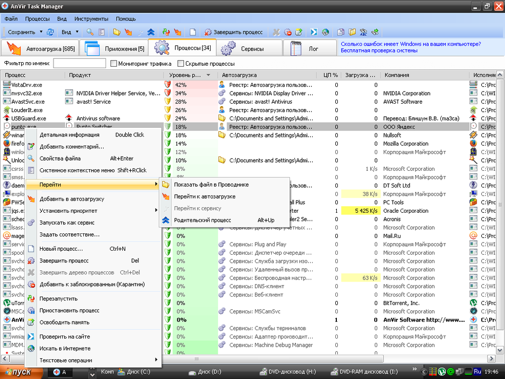This screenshot has width=505, height=379.
Task: Click the horizontal scrollbar right arrow
Action: click(491, 358)
